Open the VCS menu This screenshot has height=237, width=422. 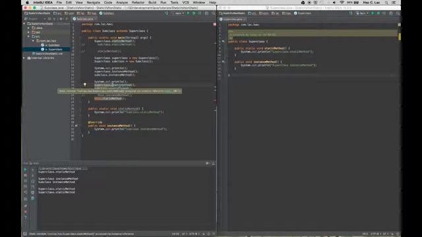pos(185,3)
